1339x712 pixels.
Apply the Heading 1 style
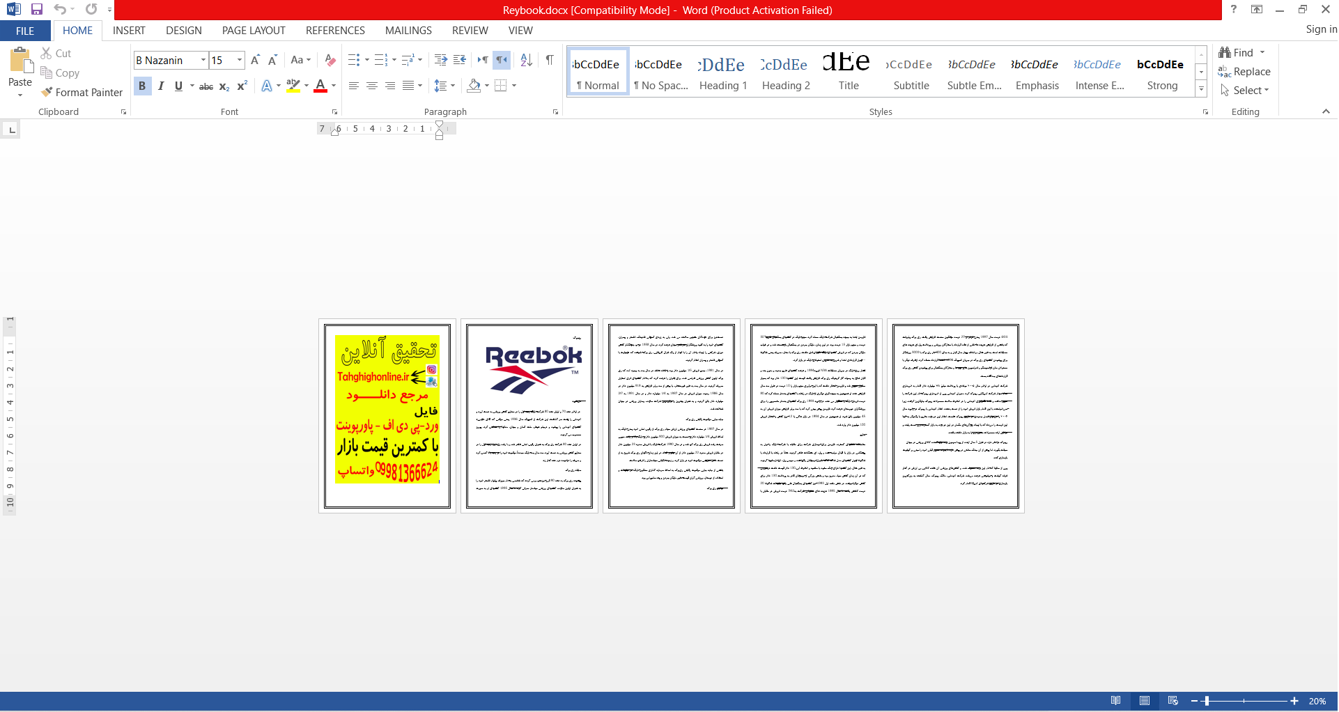(723, 72)
